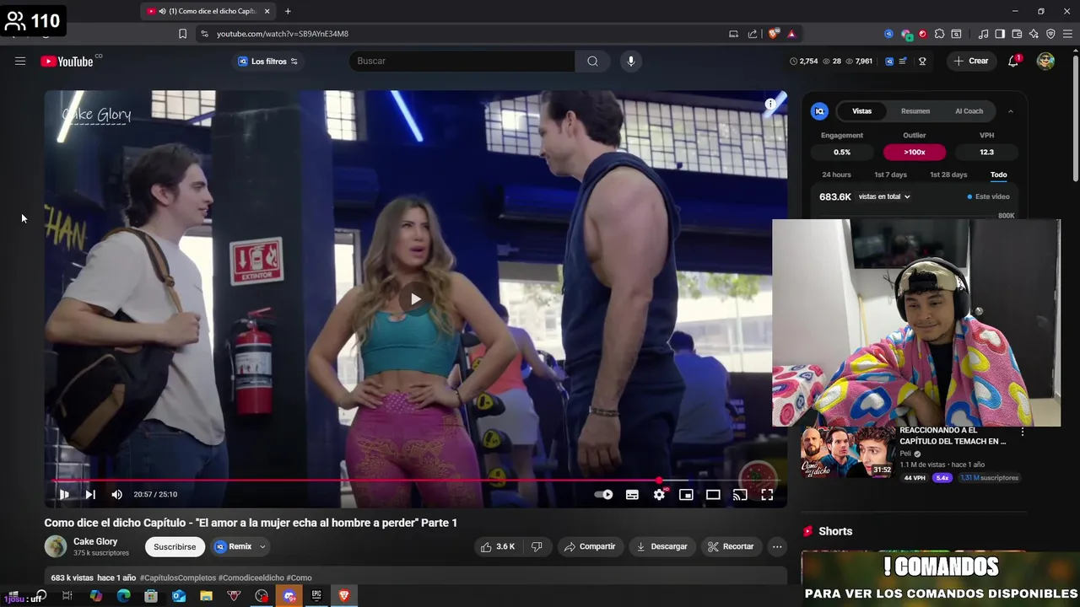Select the AI Coach tab
The width and height of the screenshot is (1080, 607).
tap(969, 111)
